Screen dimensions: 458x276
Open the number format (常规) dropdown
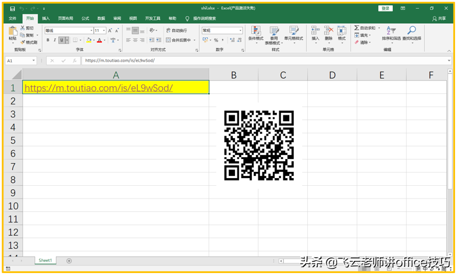click(x=240, y=30)
